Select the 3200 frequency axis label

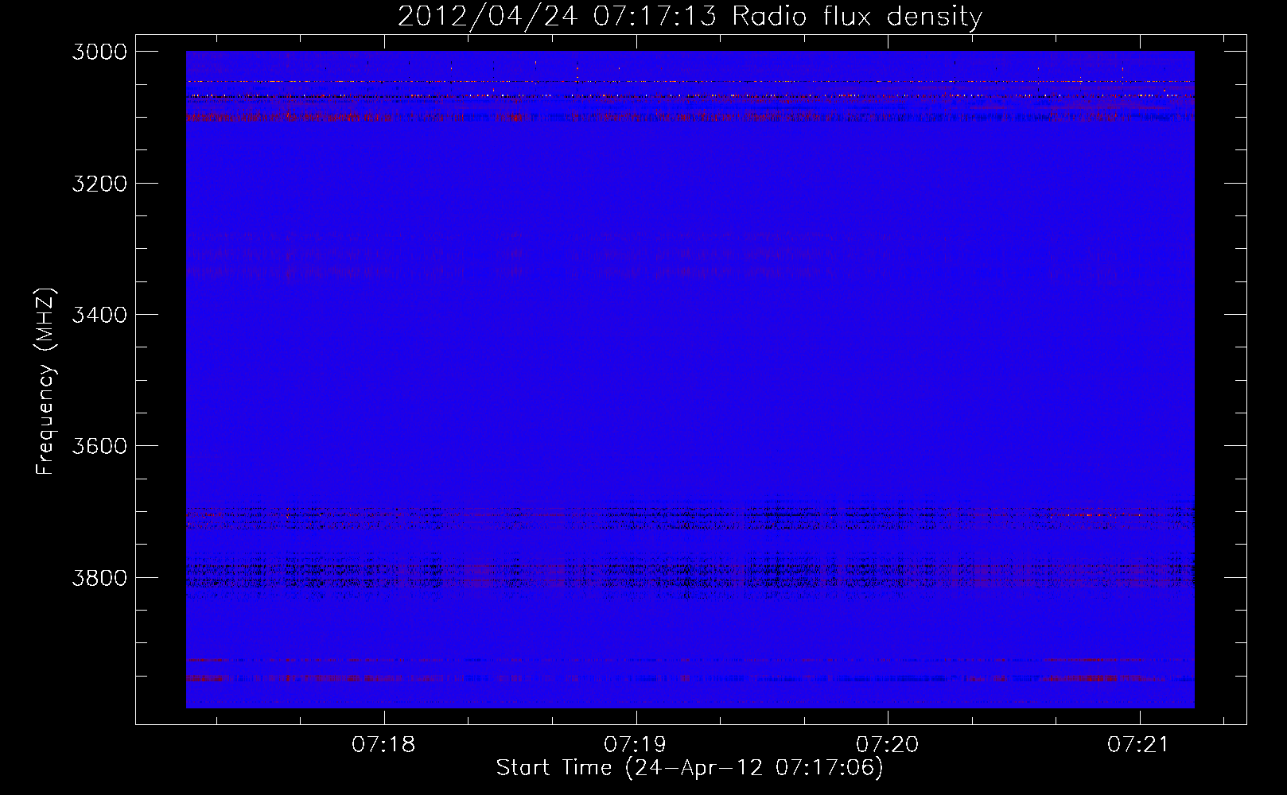point(99,184)
